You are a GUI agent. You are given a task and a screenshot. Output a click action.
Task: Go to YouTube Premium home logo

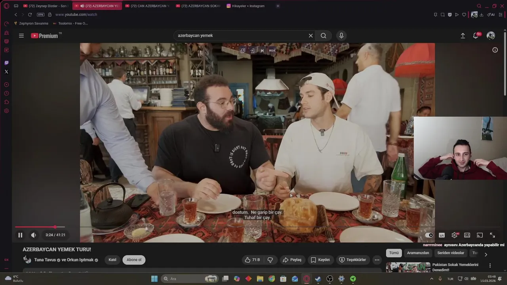pyautogui.click(x=45, y=36)
